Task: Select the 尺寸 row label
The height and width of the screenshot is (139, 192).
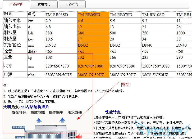Action: (8, 66)
